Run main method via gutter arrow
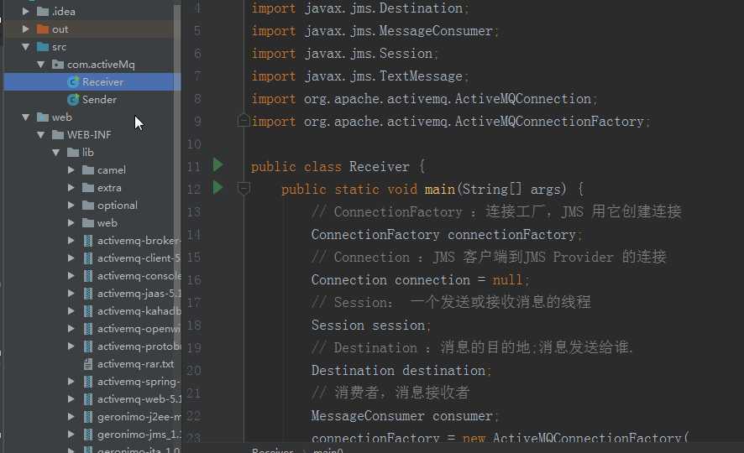744x453 pixels. (x=217, y=188)
